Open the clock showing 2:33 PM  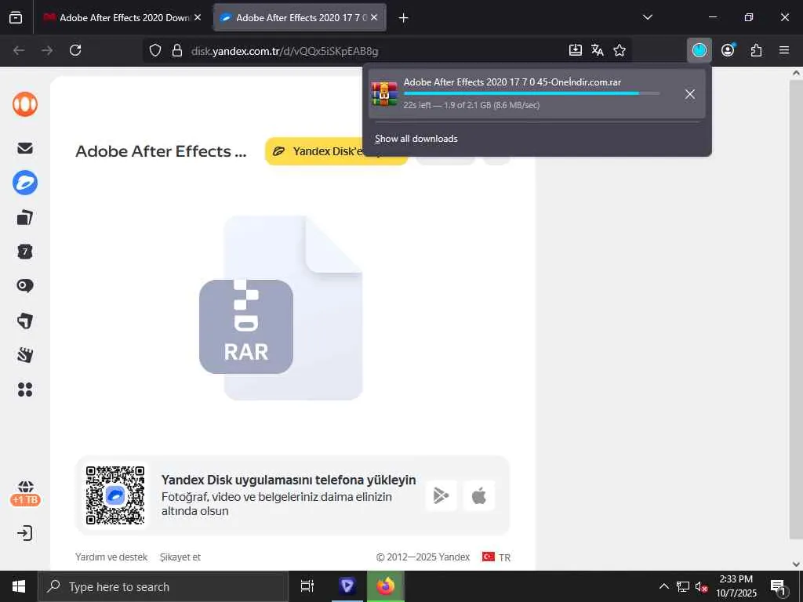tap(736, 586)
